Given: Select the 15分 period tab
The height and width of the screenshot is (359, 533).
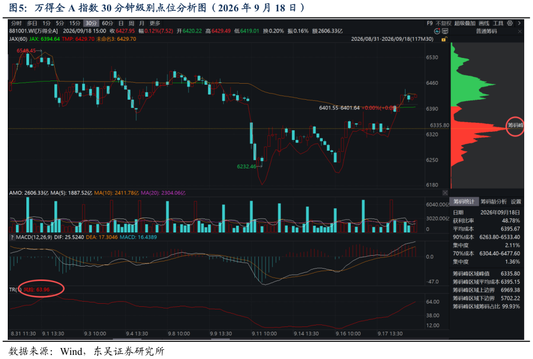Looking at the screenshot, I should tap(75, 23).
